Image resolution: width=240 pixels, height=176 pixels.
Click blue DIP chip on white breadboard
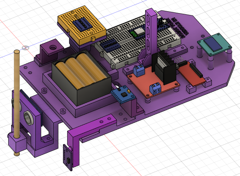pos(110,45)
